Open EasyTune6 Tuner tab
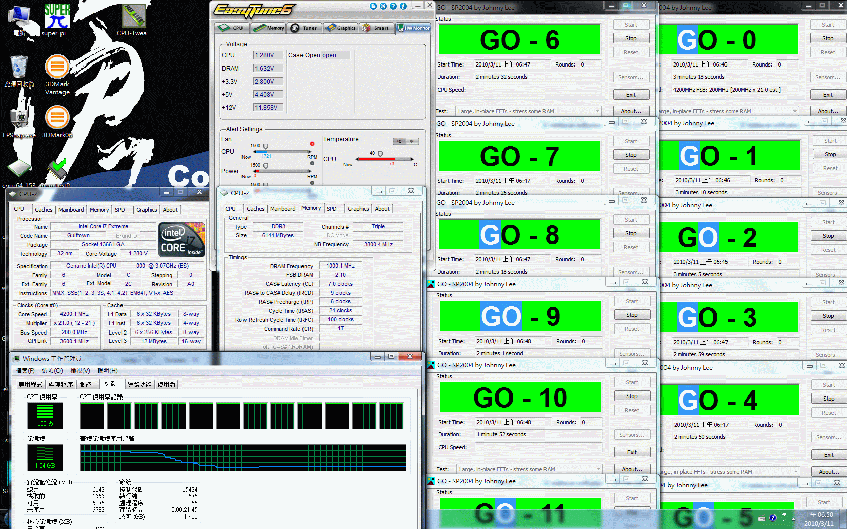The height and width of the screenshot is (529, 847). [x=305, y=28]
